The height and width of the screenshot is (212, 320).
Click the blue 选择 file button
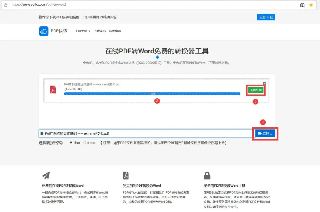pos(265,133)
